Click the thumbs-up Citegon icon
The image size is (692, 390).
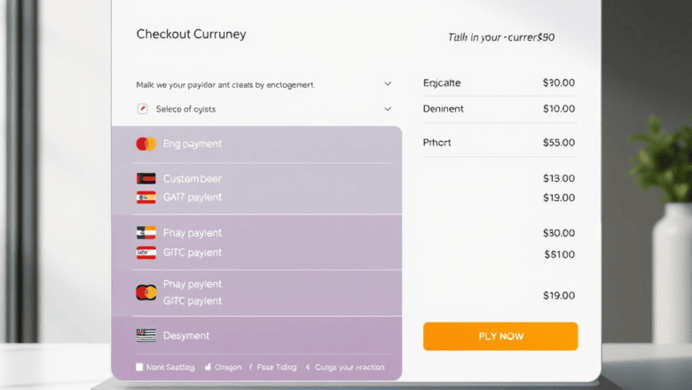tap(208, 367)
